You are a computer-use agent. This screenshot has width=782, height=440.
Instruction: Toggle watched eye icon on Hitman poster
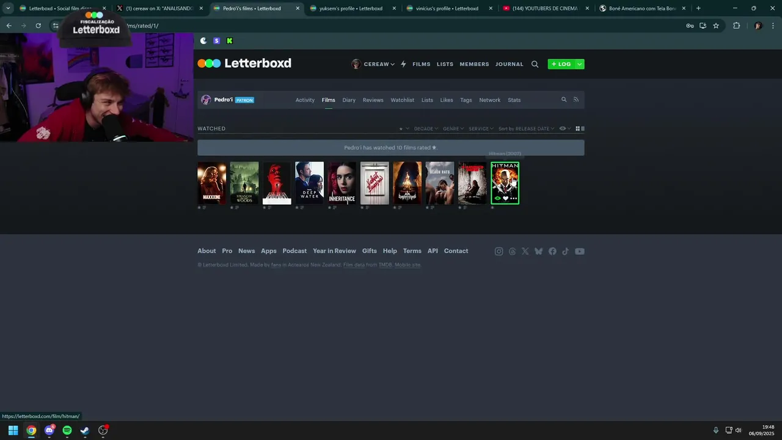point(497,199)
